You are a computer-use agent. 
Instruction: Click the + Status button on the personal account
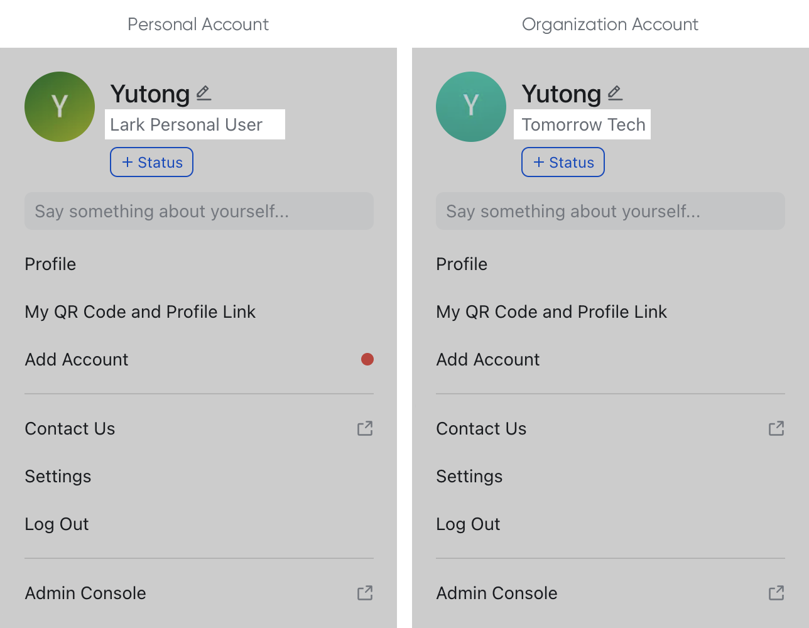click(x=151, y=161)
